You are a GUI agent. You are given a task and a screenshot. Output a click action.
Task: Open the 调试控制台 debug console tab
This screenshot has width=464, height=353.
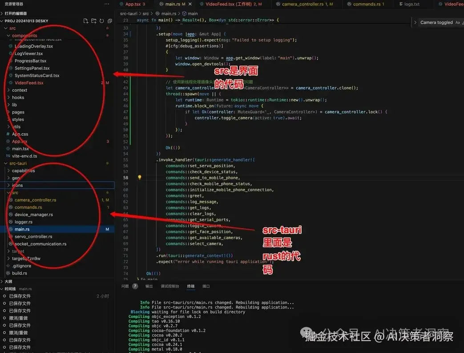click(170, 286)
